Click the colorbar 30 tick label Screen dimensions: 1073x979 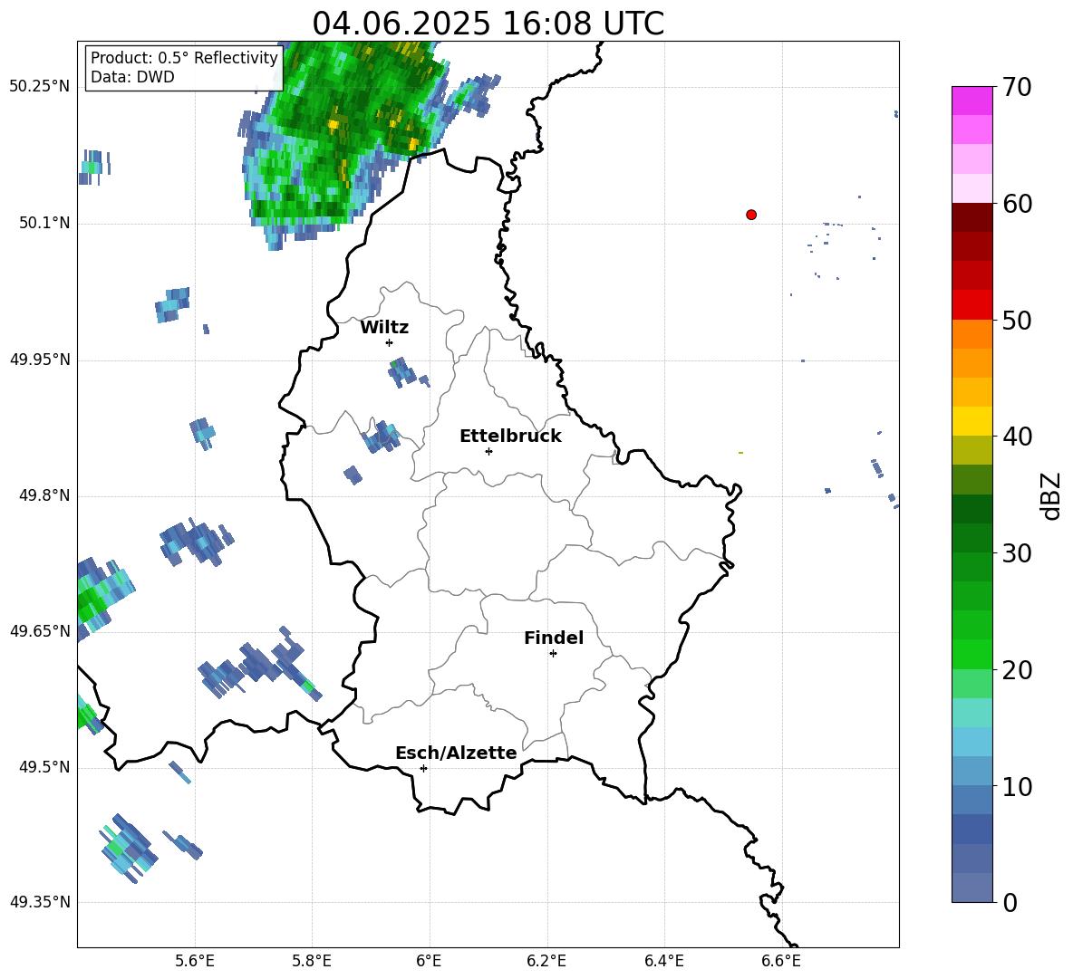[1017, 553]
